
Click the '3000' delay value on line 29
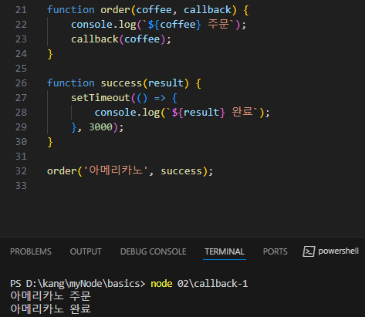coord(100,127)
